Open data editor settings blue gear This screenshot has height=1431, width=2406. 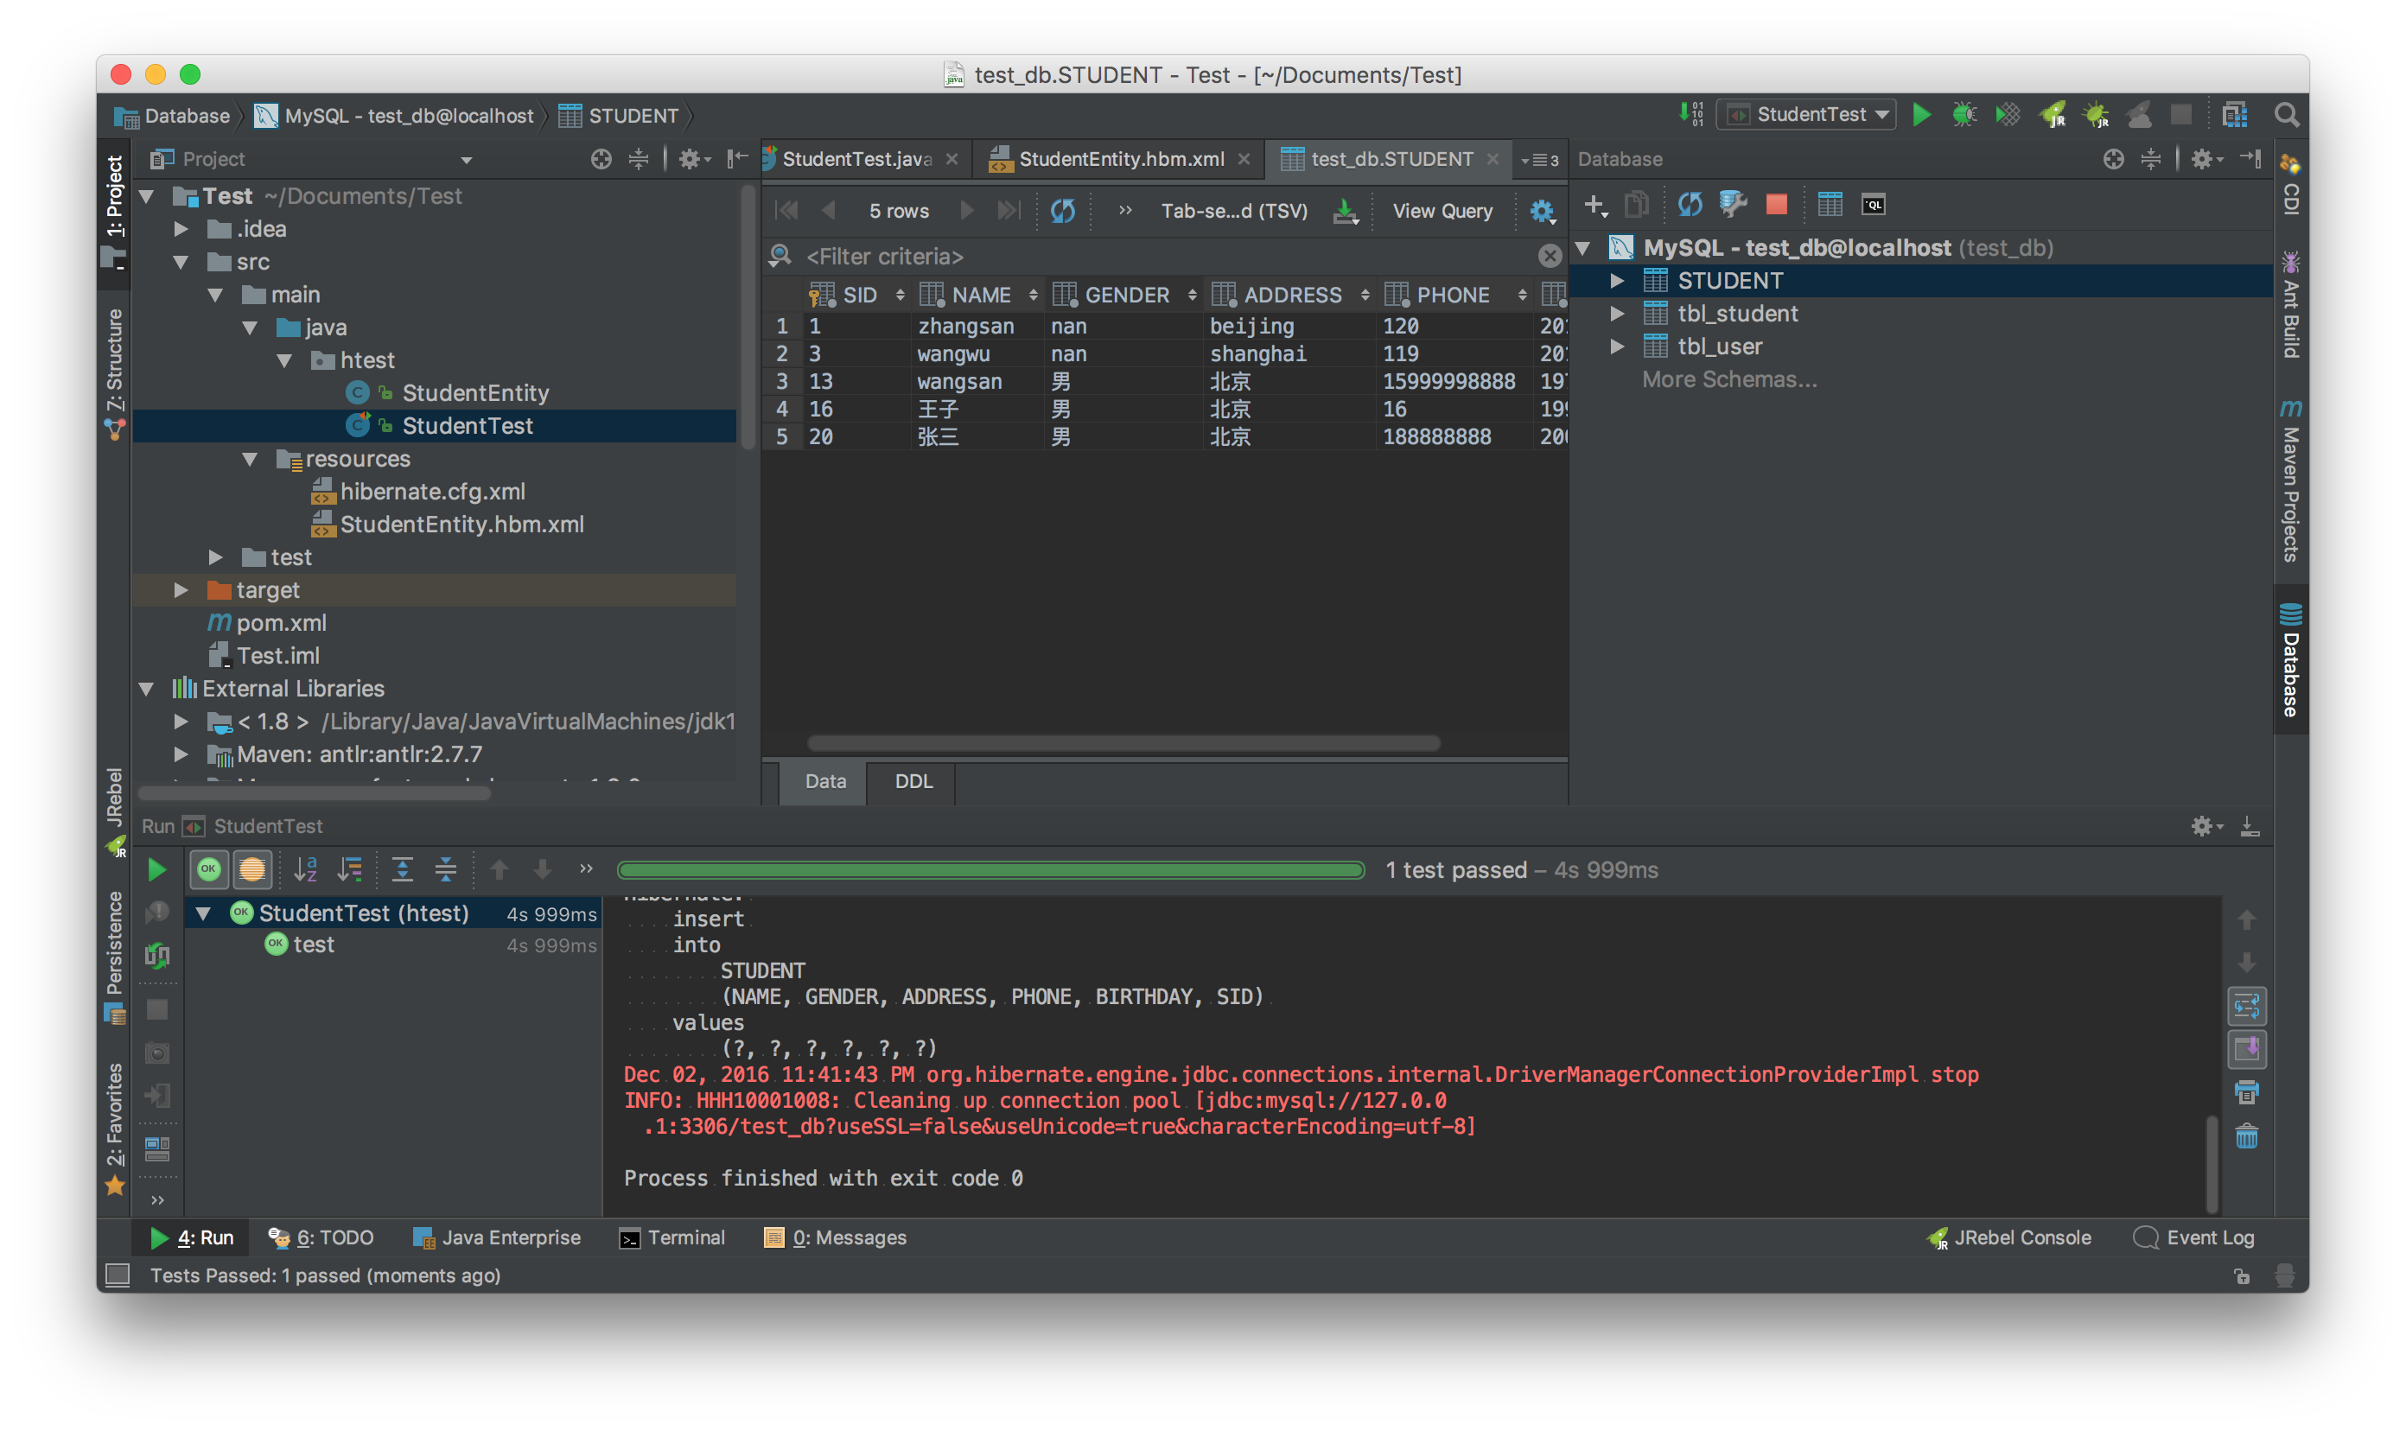click(x=1541, y=211)
